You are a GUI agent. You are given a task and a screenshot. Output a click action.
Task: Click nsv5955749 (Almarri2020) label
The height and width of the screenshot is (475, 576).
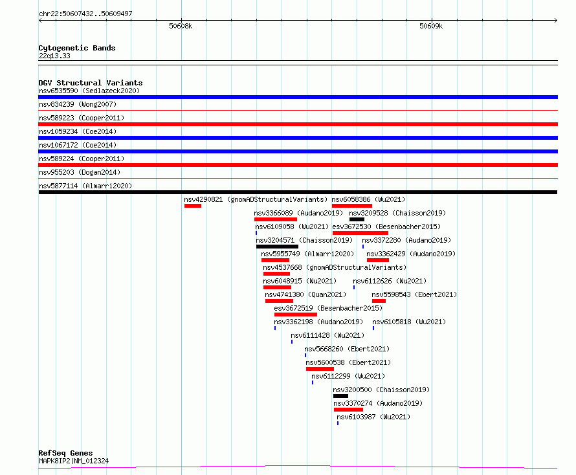[307, 254]
